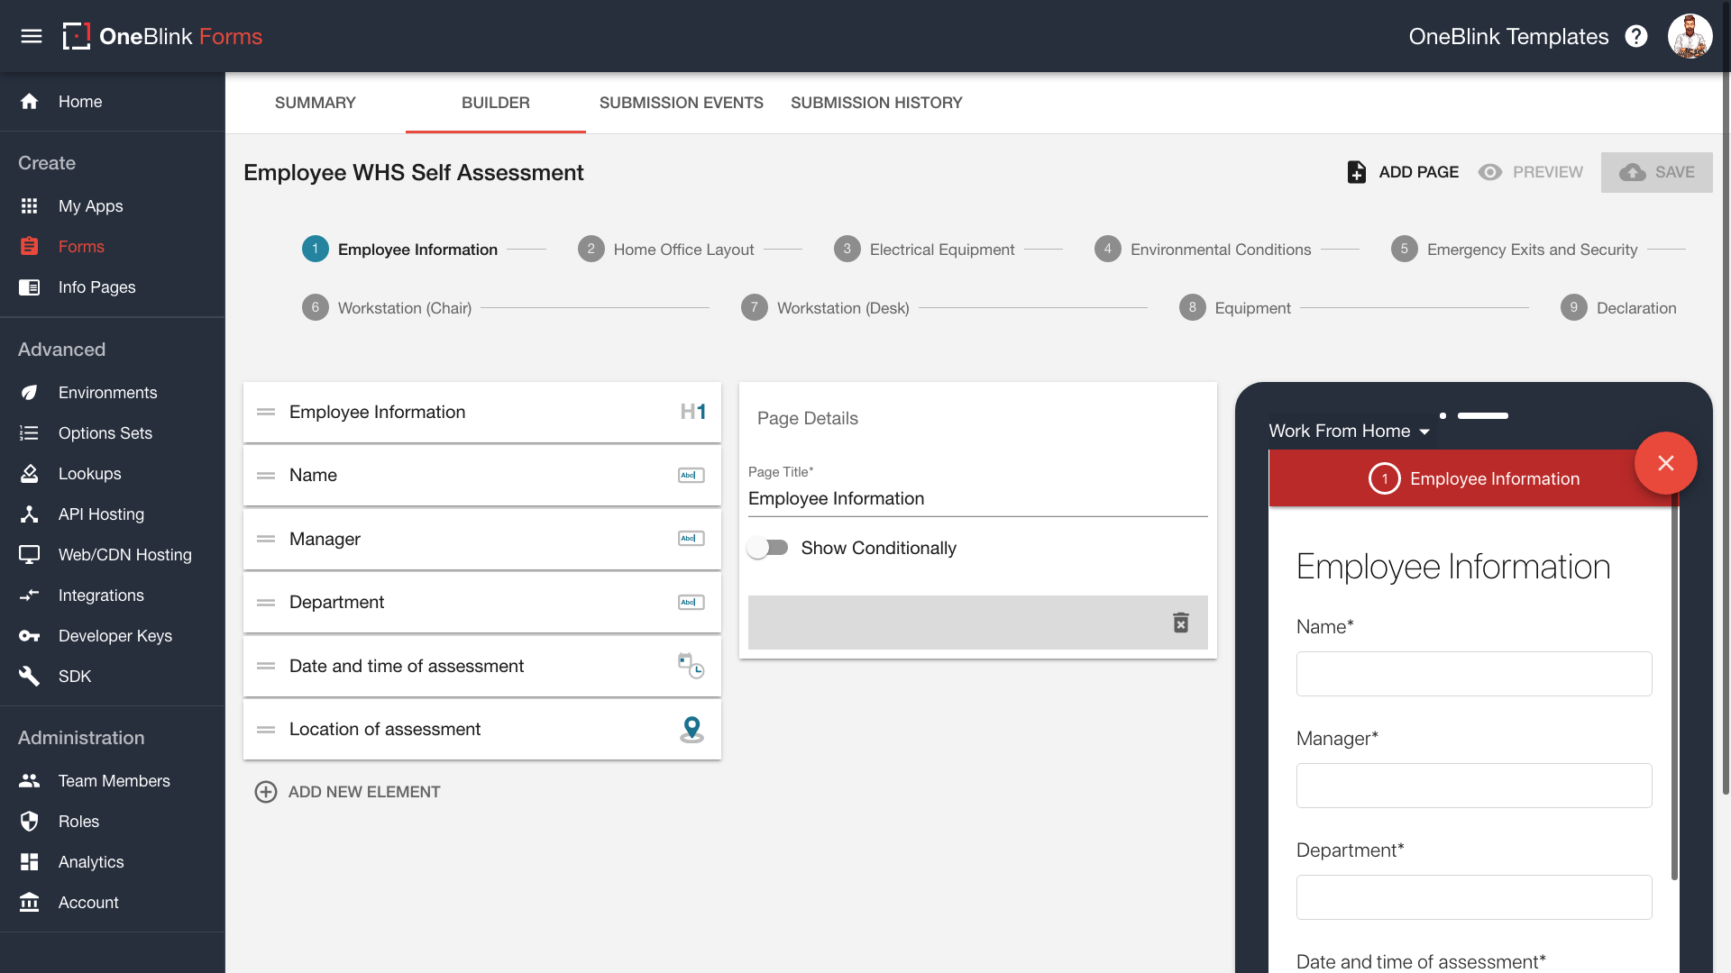
Task: Switch to the Summary tab
Action: [315, 103]
